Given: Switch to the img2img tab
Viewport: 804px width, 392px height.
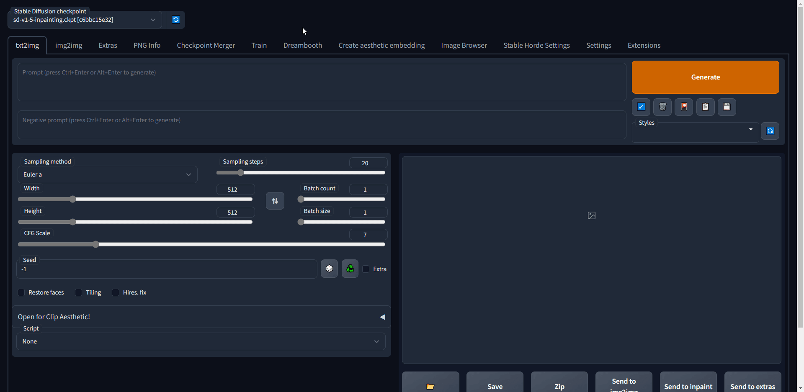Looking at the screenshot, I should [x=69, y=45].
